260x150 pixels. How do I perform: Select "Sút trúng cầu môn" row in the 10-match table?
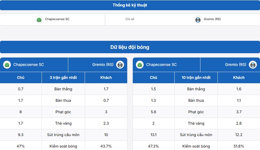click(x=196, y=135)
